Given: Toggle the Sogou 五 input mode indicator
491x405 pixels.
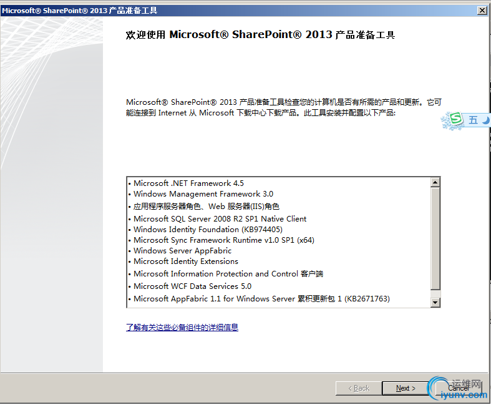Looking at the screenshot, I should pyautogui.click(x=473, y=120).
